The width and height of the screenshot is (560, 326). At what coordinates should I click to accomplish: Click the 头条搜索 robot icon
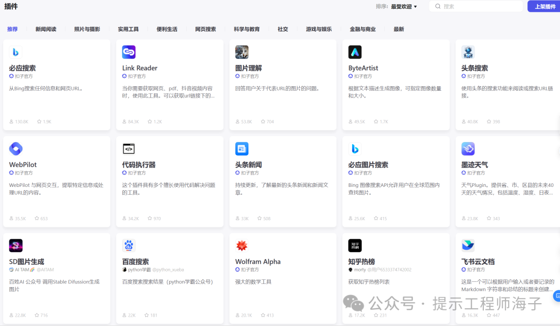468,52
